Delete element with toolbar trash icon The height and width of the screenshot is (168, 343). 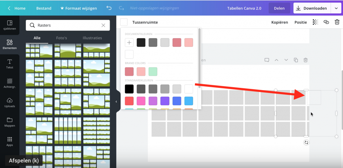337,22
